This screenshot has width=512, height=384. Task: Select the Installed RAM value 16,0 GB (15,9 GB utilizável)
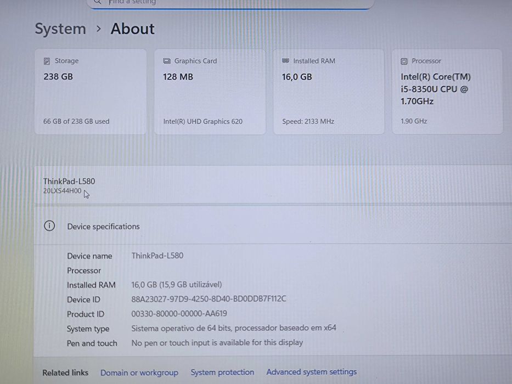pos(177,284)
